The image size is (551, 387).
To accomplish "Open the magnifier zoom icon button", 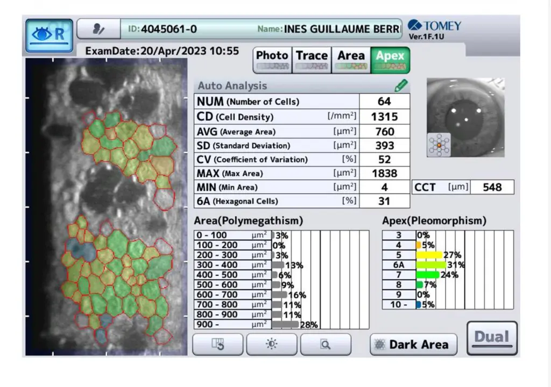I will [x=326, y=344].
